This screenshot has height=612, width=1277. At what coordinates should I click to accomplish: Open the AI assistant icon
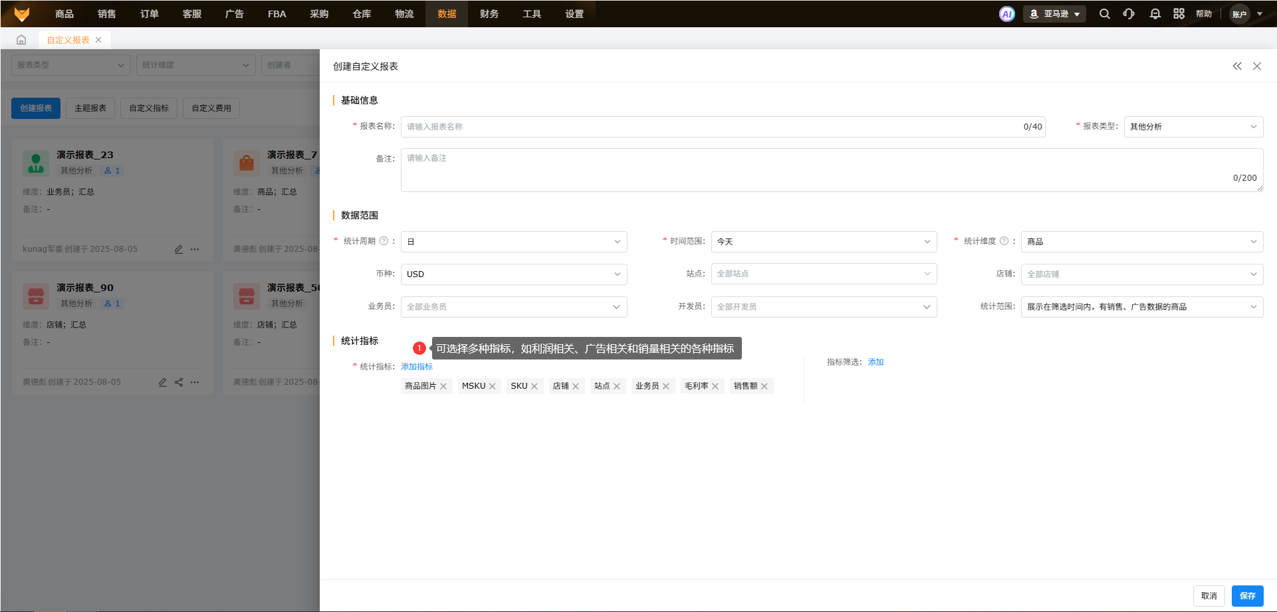pos(1007,14)
